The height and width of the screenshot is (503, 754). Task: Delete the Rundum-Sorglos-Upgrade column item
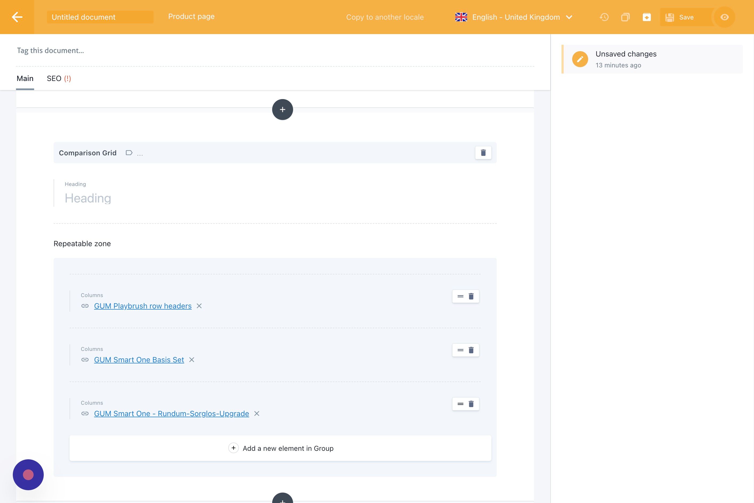point(471,404)
